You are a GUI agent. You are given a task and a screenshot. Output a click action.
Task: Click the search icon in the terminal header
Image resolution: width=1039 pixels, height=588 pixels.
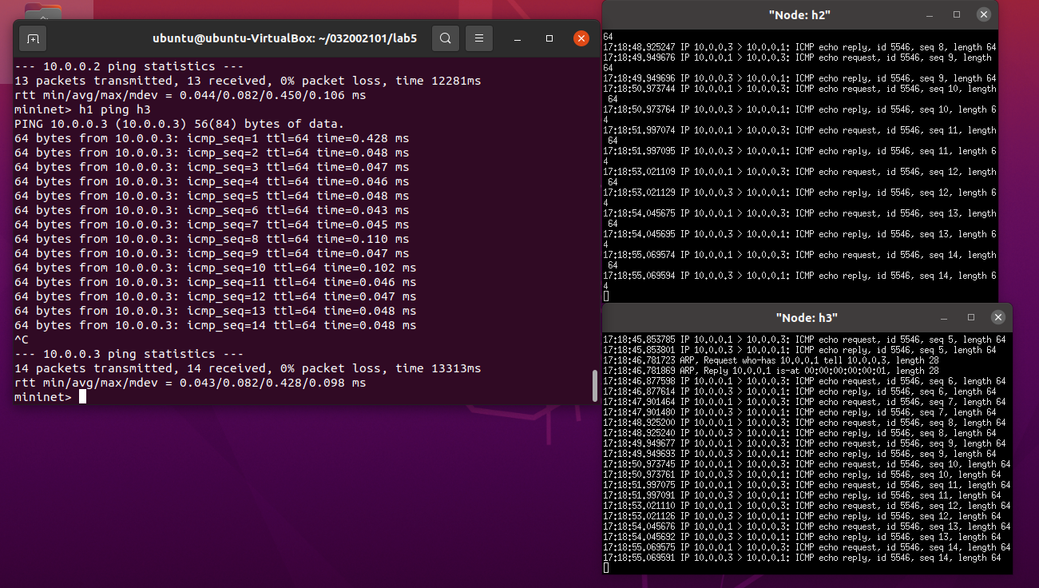coord(446,38)
